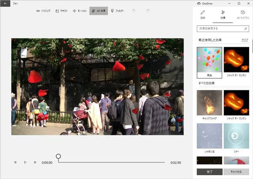Undo the last edit
This screenshot has height=179, width=253.
tap(134, 11)
